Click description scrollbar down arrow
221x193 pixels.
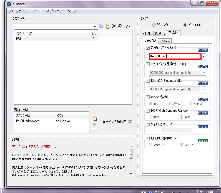point(131,174)
